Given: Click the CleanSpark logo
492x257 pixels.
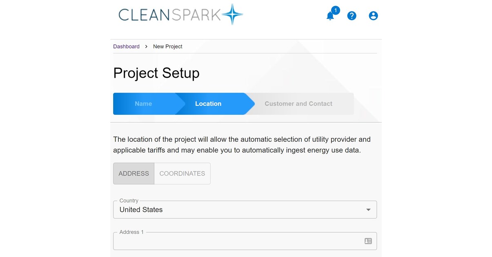Looking at the screenshot, I should 180,14.
